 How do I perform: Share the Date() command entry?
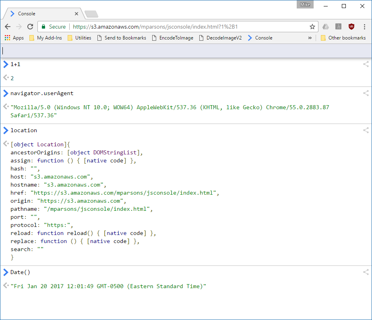tap(366, 272)
